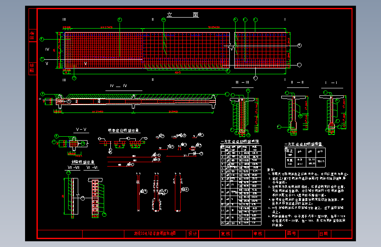This screenshot has height=247, width=381.
Task: Select the IV — IV section title
Action: pos(118,86)
